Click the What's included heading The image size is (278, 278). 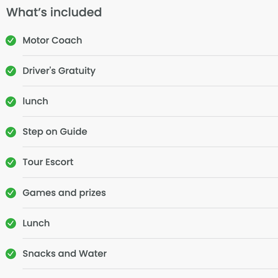click(54, 12)
